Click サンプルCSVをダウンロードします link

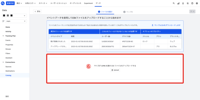(167, 25)
